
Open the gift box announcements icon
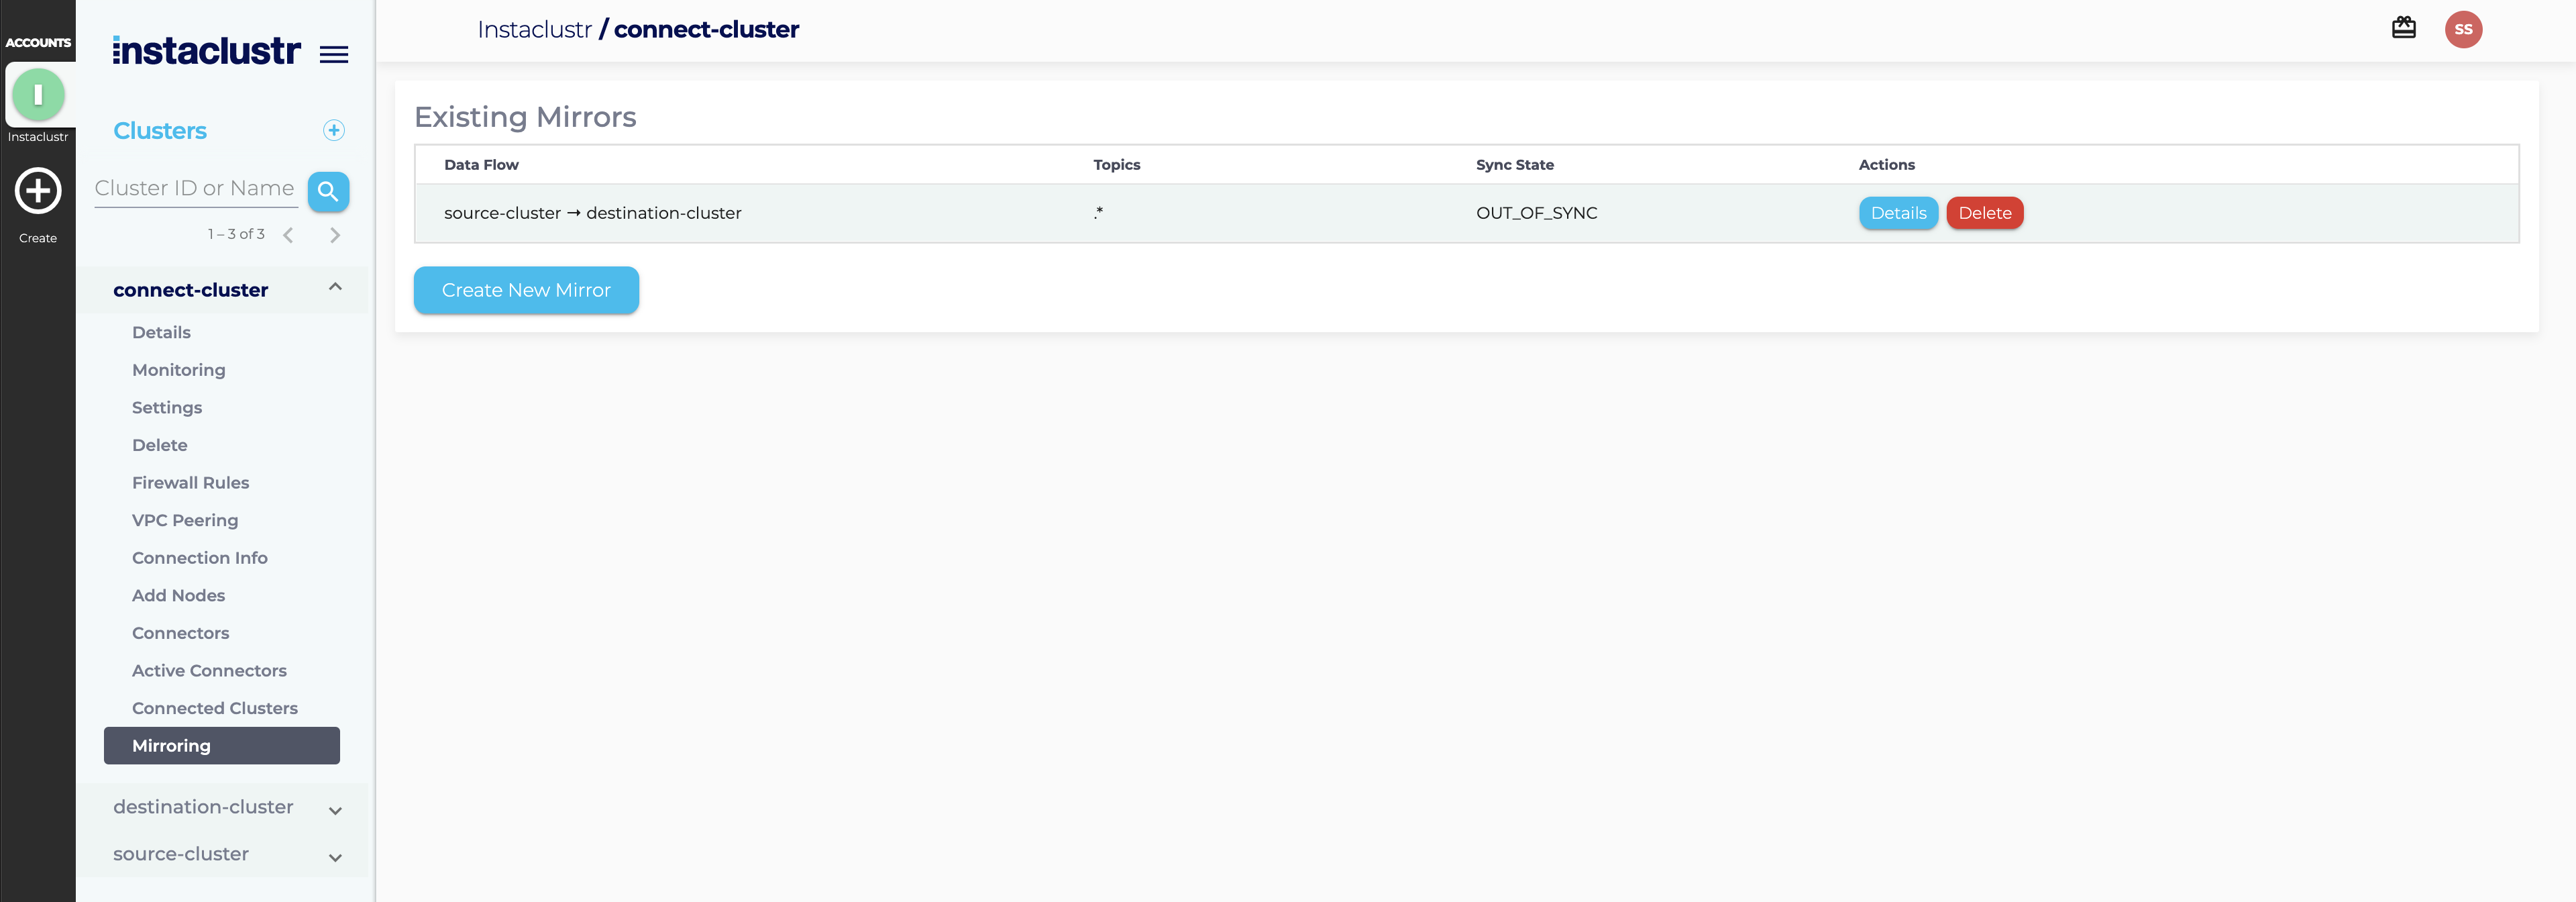pyautogui.click(x=2403, y=28)
